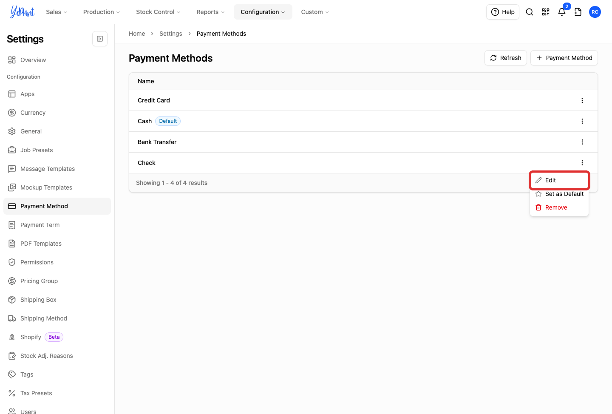The image size is (612, 414).
Task: Expand the Reports menu
Action: click(210, 12)
